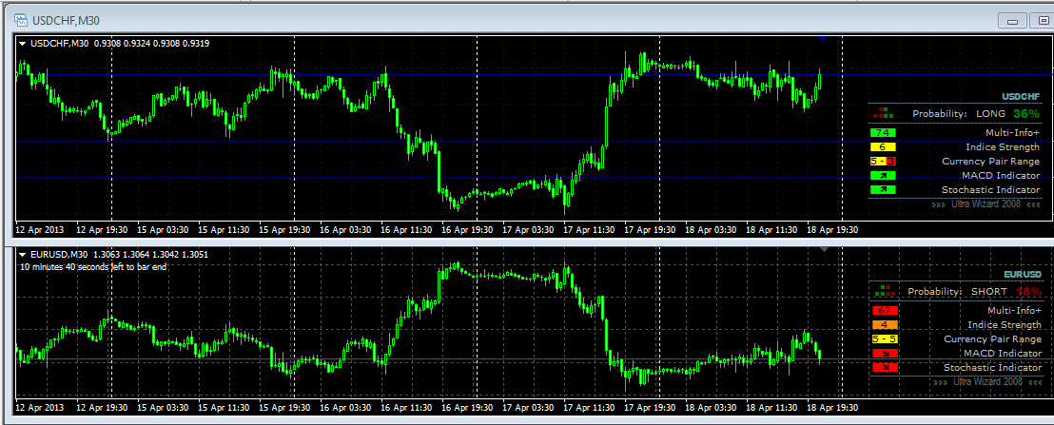
Task: Click USDCHF panel Stochastic Indicator label
Action: [991, 190]
